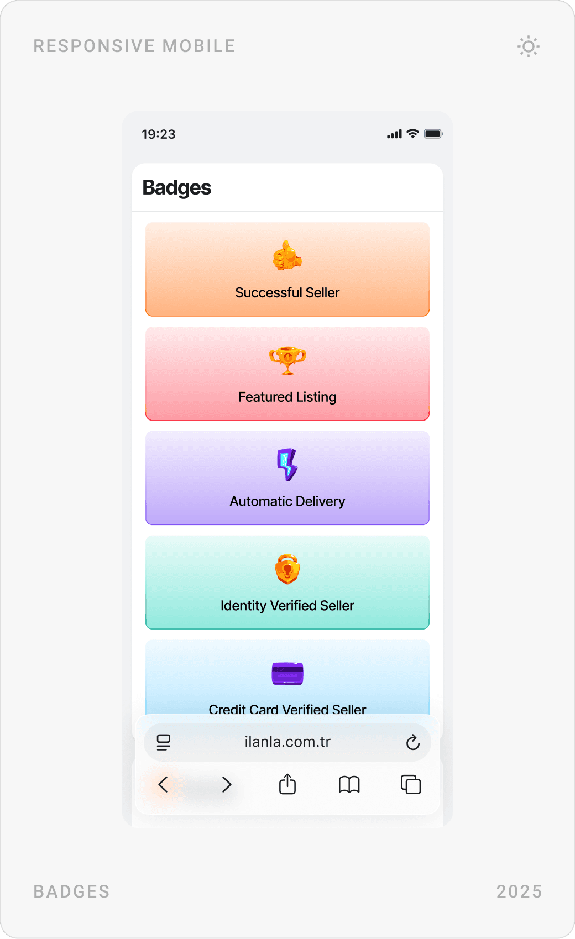This screenshot has width=575, height=939.
Task: Toggle light mode with the sun icon
Action: point(528,47)
